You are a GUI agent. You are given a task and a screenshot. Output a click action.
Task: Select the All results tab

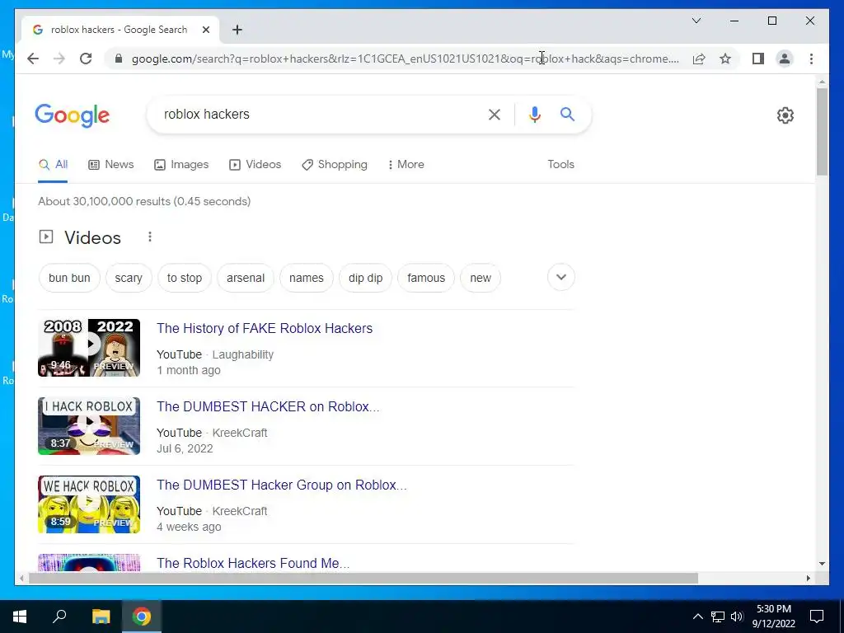click(x=53, y=165)
